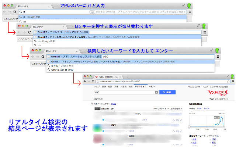Click the 11秒前 timestamp link
Screen dimensions: 236x147
tap(145, 120)
